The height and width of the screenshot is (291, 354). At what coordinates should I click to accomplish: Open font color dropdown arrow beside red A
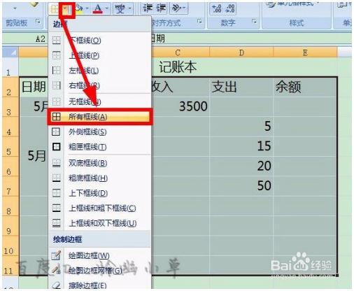pos(107,8)
